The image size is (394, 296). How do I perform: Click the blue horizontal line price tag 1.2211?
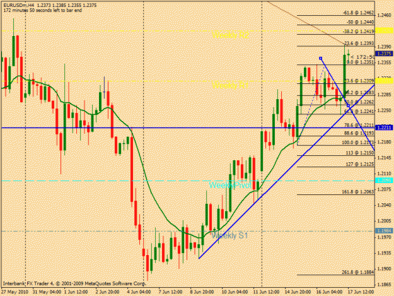[x=384, y=127]
